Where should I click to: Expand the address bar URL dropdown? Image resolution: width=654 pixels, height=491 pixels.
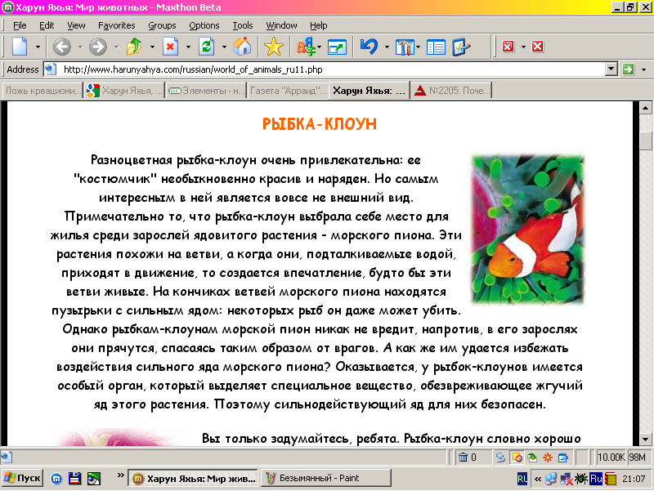(x=611, y=69)
